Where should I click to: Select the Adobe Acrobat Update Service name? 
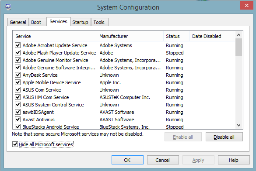coord(55,45)
